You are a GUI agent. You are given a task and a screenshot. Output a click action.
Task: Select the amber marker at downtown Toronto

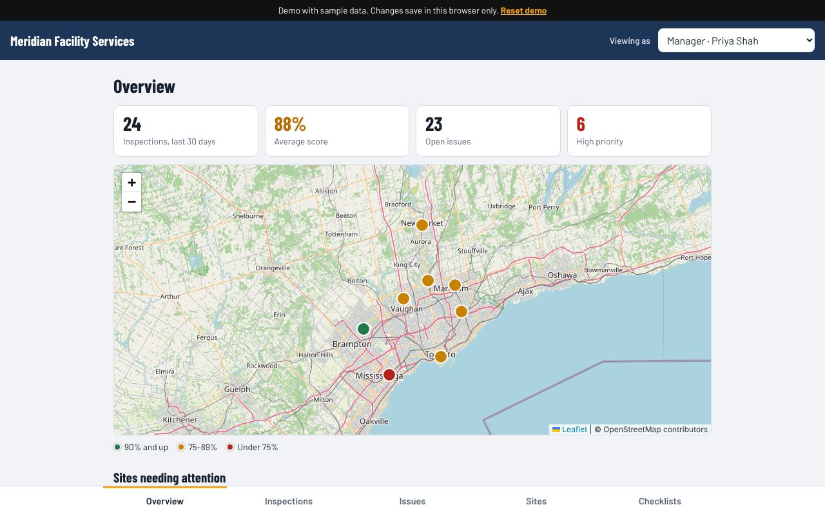pos(441,357)
